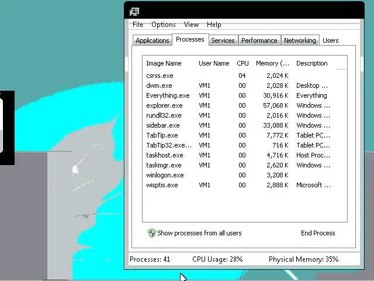
Task: Sort processes by the CPU column
Action: [x=243, y=63]
